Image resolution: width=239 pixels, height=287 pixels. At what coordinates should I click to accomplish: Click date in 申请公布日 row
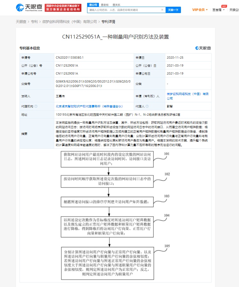(175, 73)
